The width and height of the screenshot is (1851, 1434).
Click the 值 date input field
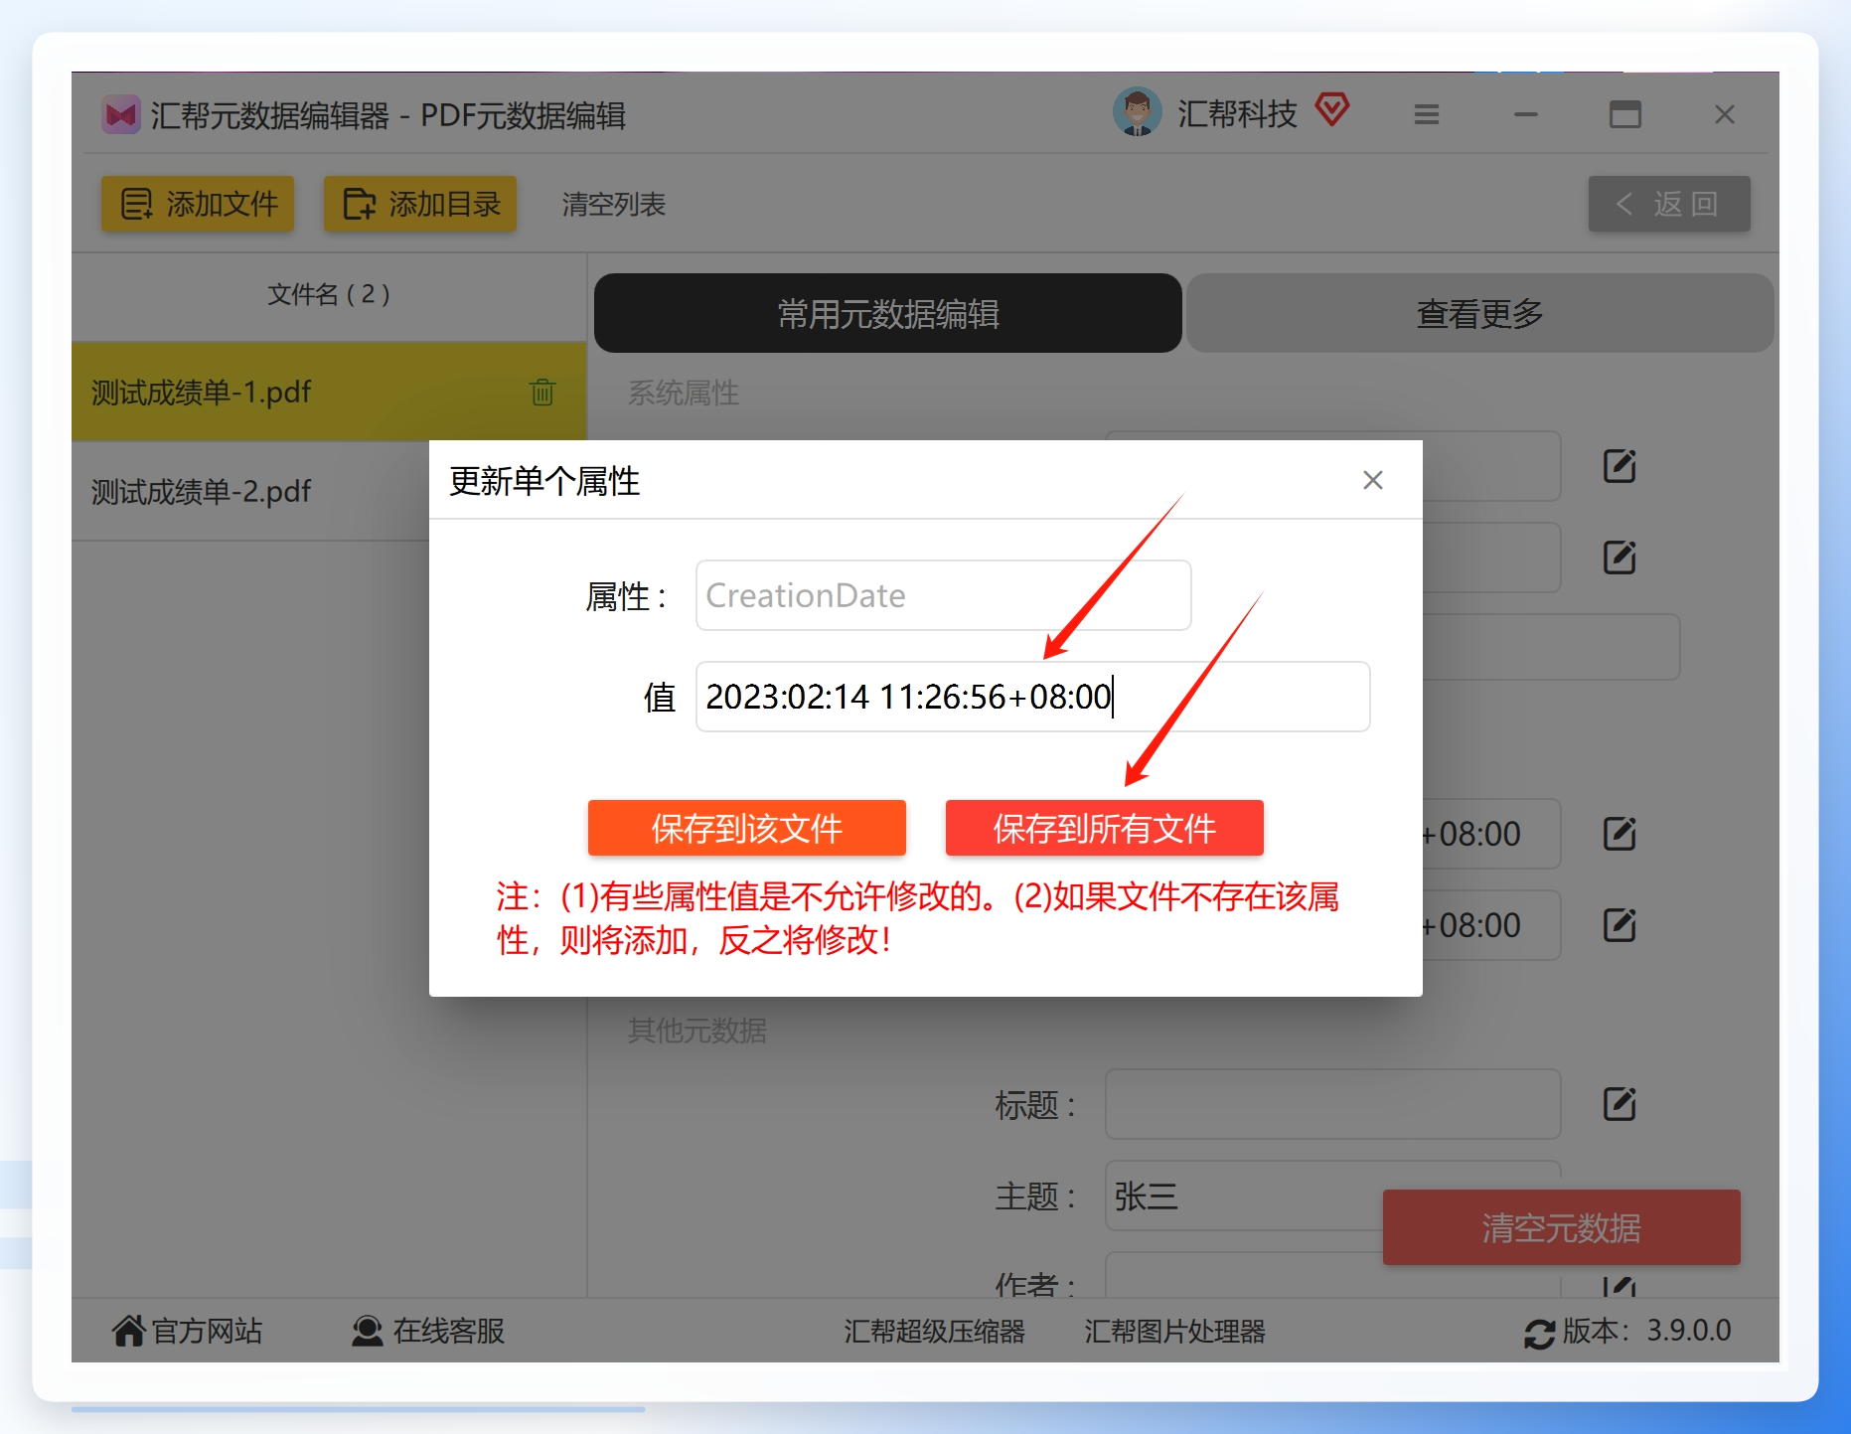(x=1032, y=697)
